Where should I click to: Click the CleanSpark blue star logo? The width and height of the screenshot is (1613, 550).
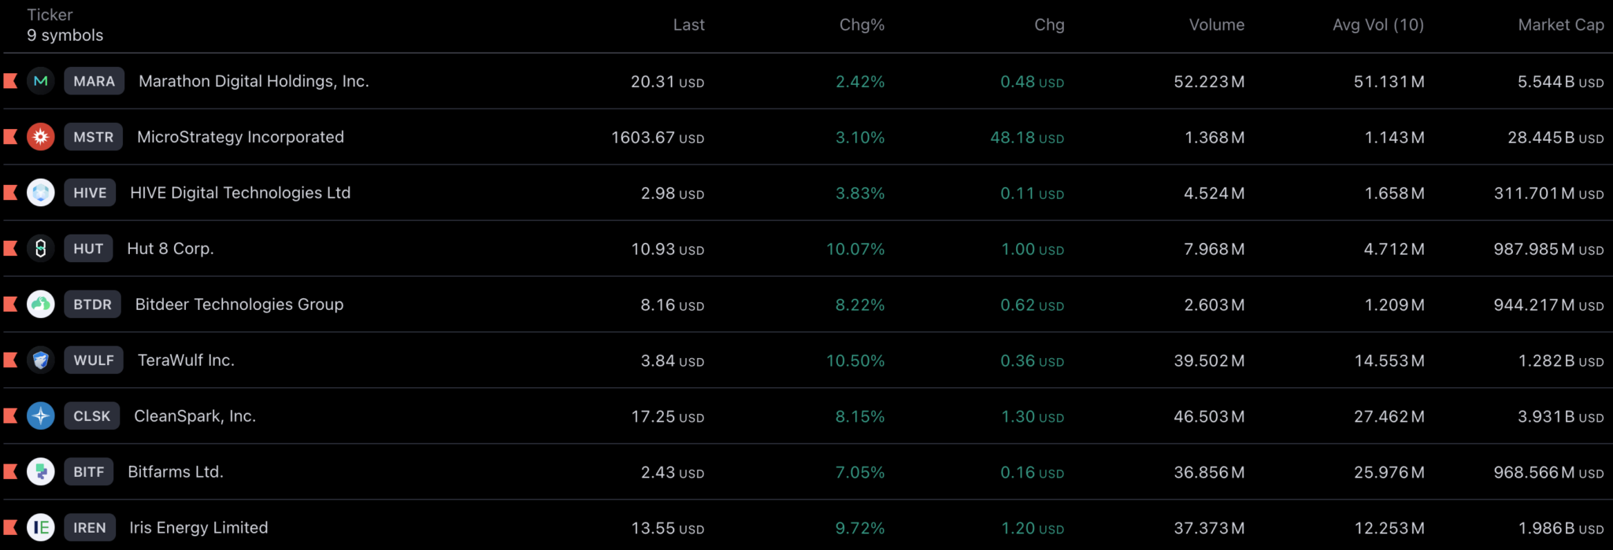click(x=41, y=416)
